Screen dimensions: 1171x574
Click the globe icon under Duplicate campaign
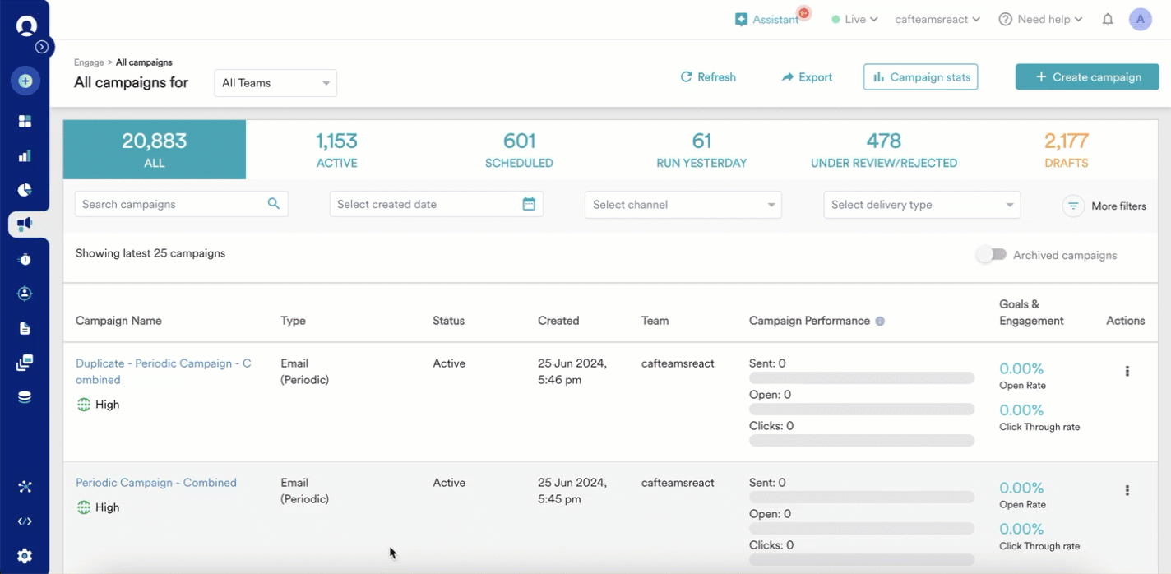(x=83, y=405)
